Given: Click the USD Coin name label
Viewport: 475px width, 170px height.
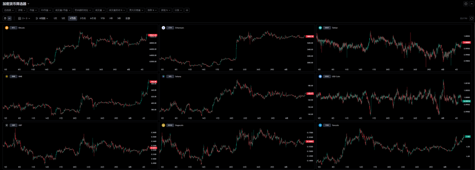Looking at the screenshot, I should click(x=336, y=76).
